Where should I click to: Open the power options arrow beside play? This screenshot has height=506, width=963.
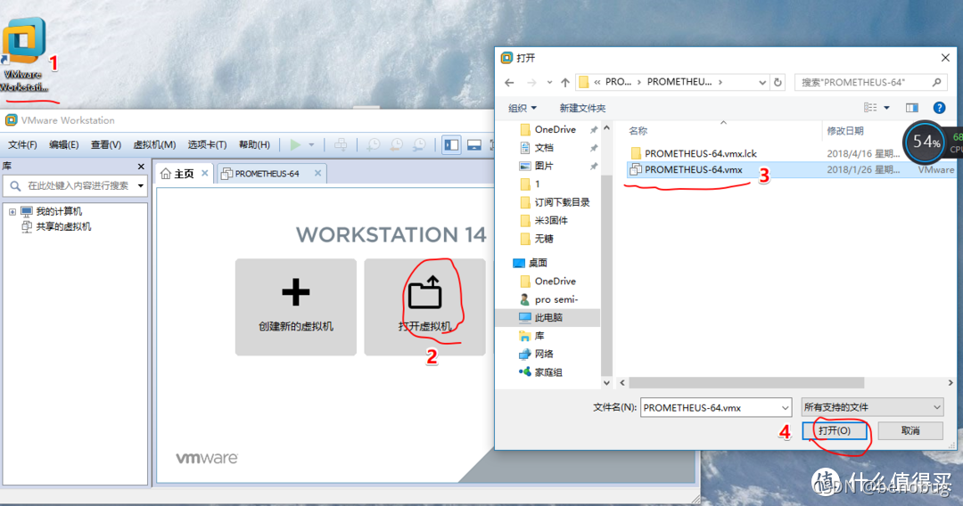[311, 144]
